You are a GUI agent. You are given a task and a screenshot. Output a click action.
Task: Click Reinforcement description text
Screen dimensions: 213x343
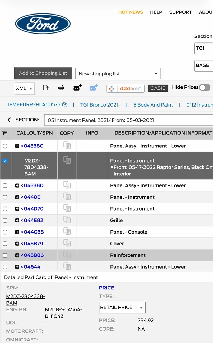[128, 255]
